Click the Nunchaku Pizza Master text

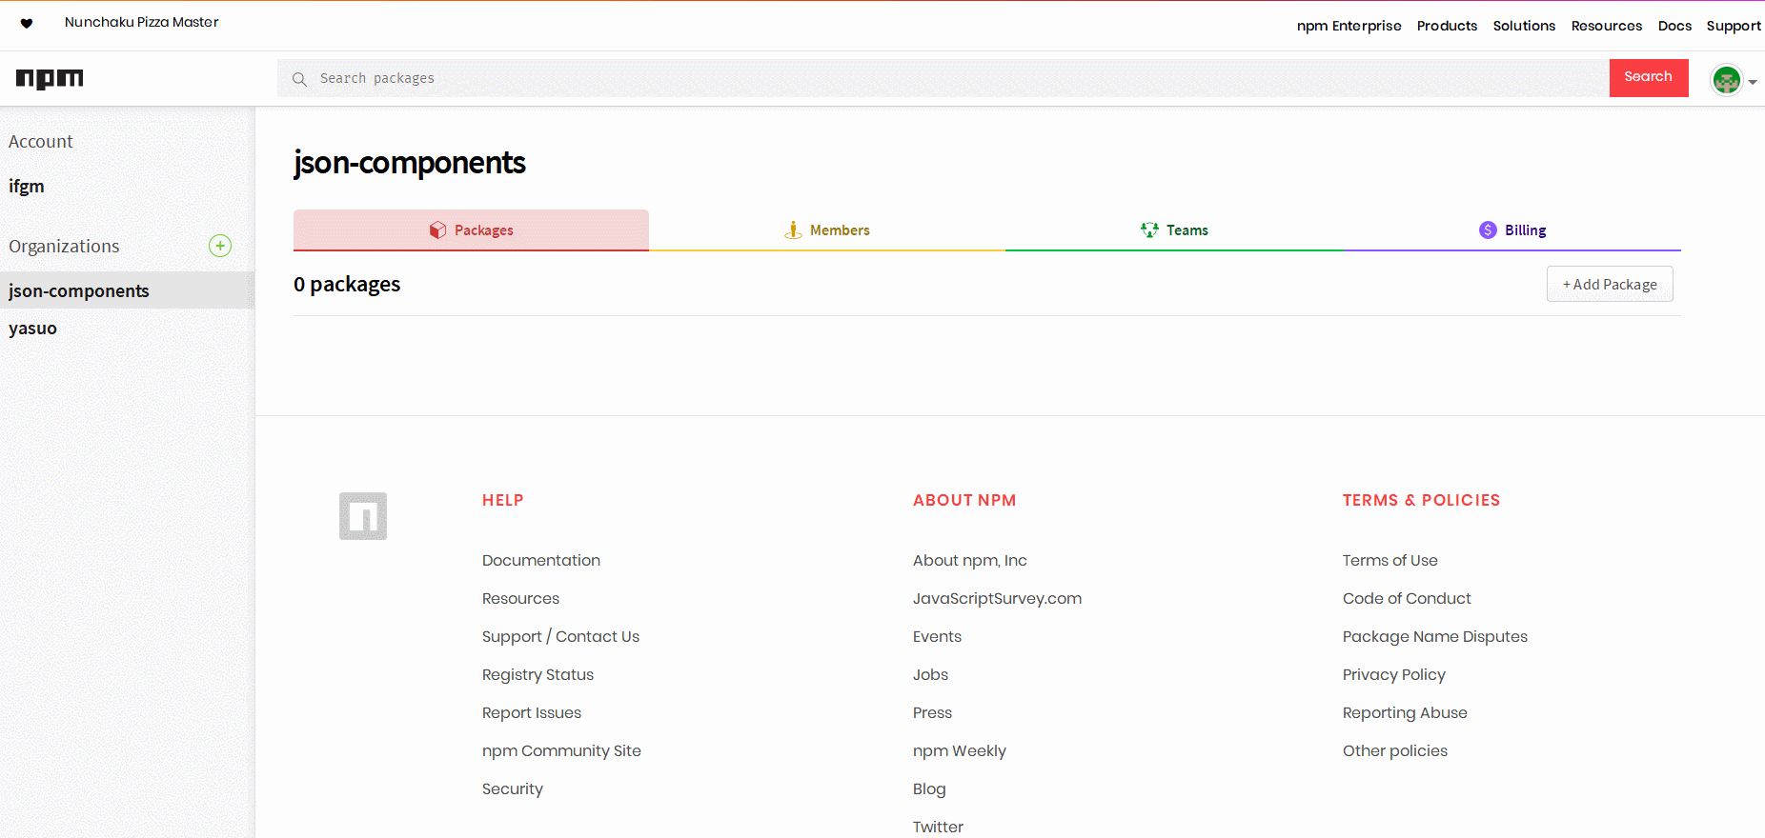point(142,22)
